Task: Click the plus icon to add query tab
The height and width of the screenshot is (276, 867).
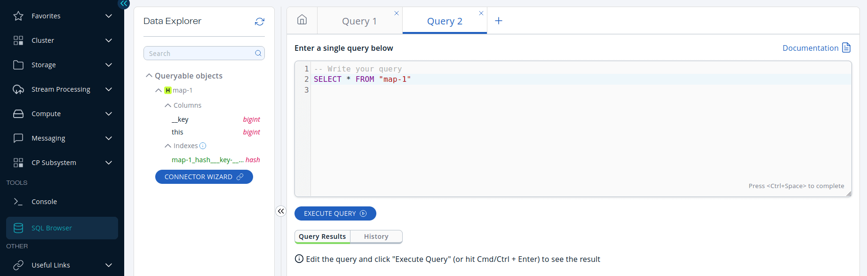Action: click(499, 21)
